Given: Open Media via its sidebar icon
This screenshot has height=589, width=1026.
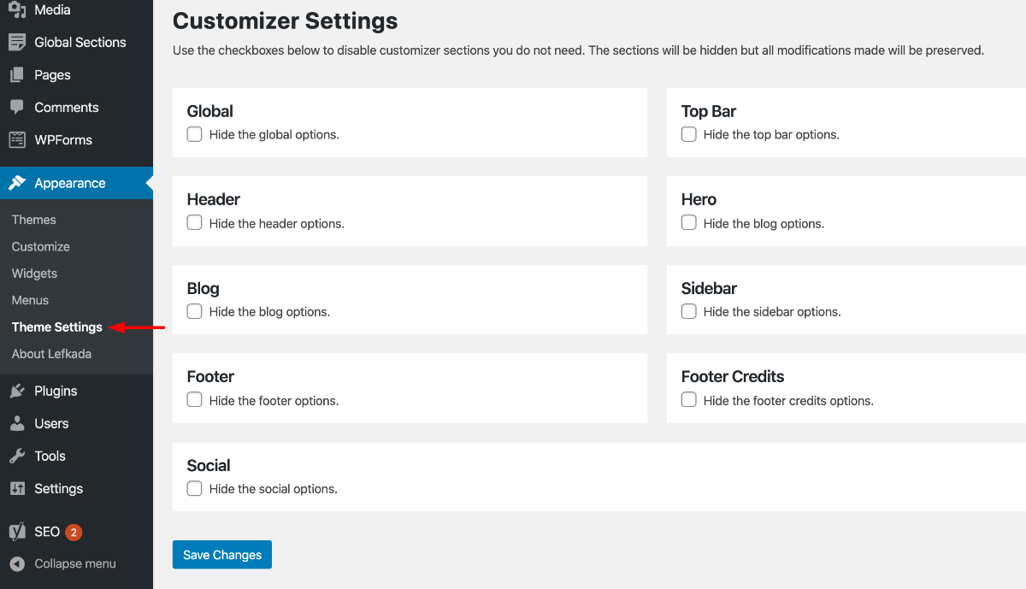Looking at the screenshot, I should (17, 9).
